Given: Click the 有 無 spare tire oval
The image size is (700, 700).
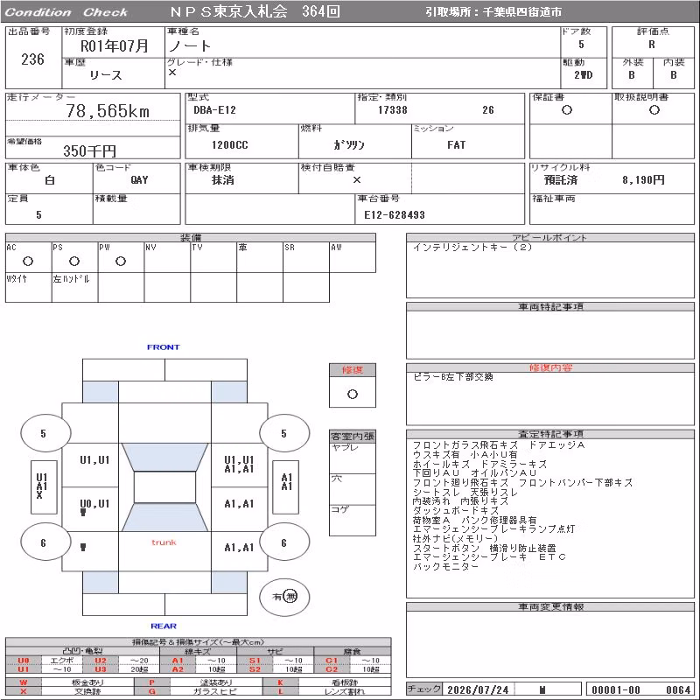Looking at the screenshot, I should click(x=284, y=597).
